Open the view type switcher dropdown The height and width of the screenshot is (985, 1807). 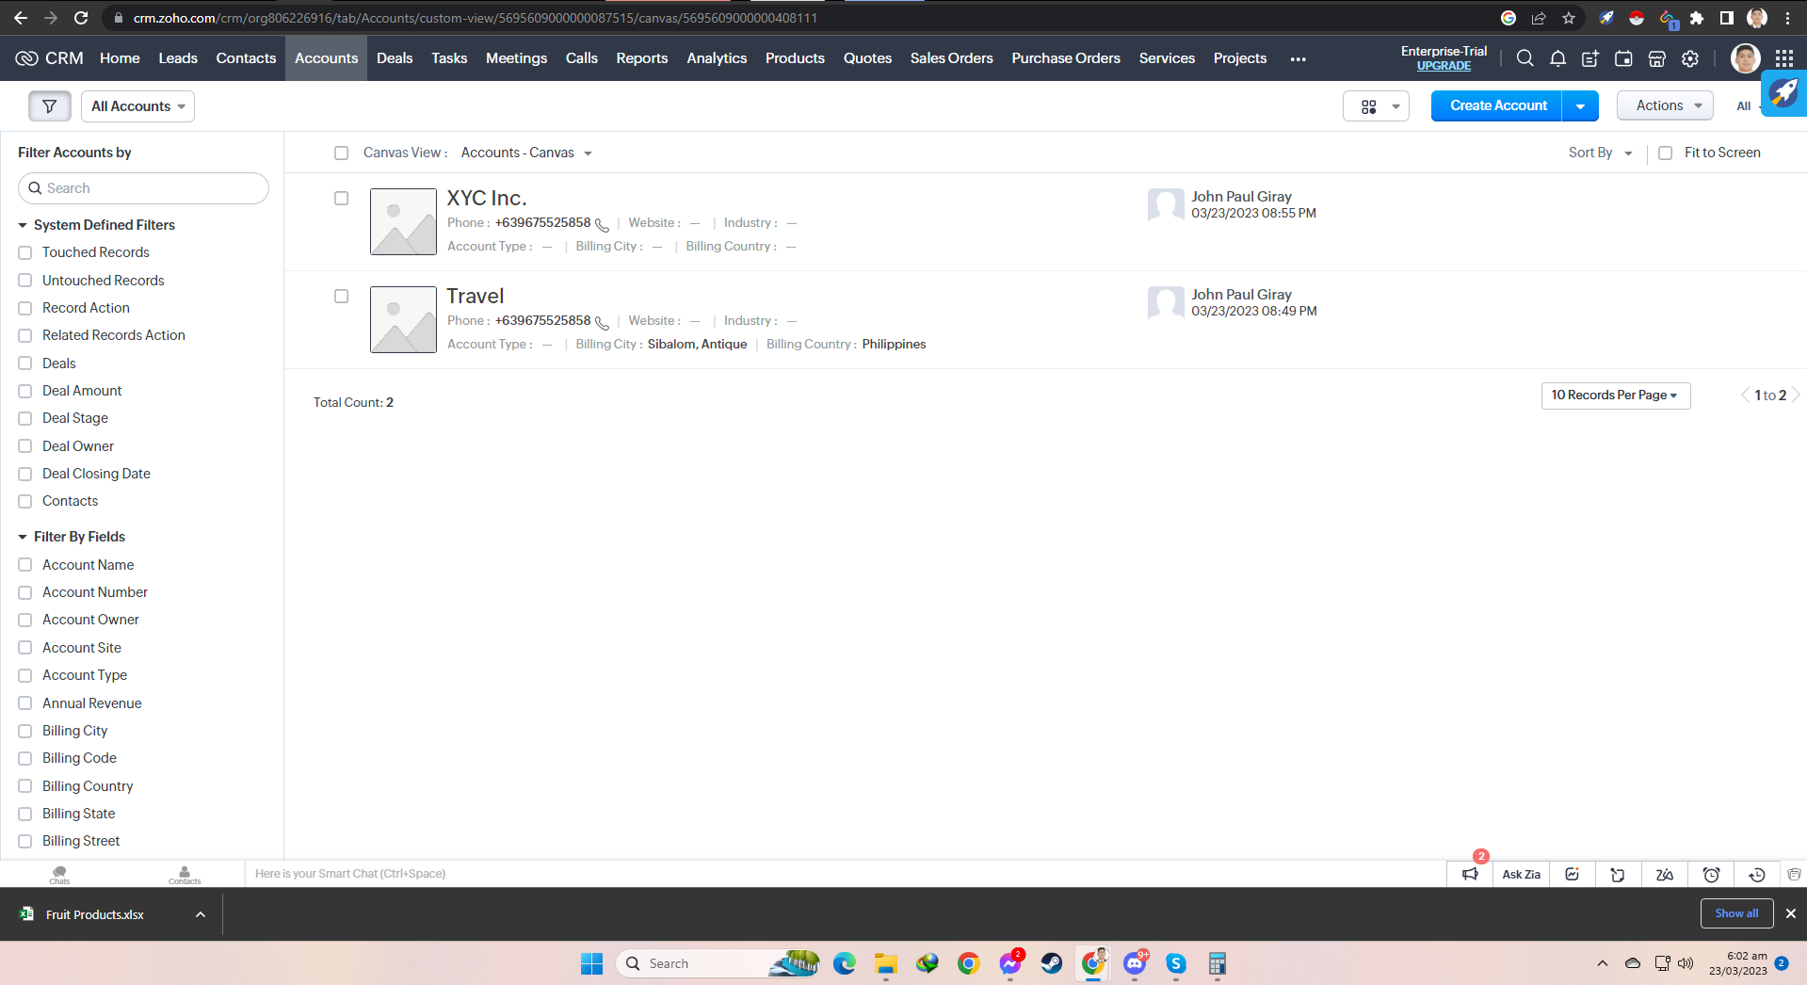(1376, 106)
